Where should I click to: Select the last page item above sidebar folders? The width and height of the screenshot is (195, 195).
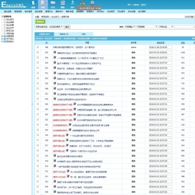click(x=10, y=33)
